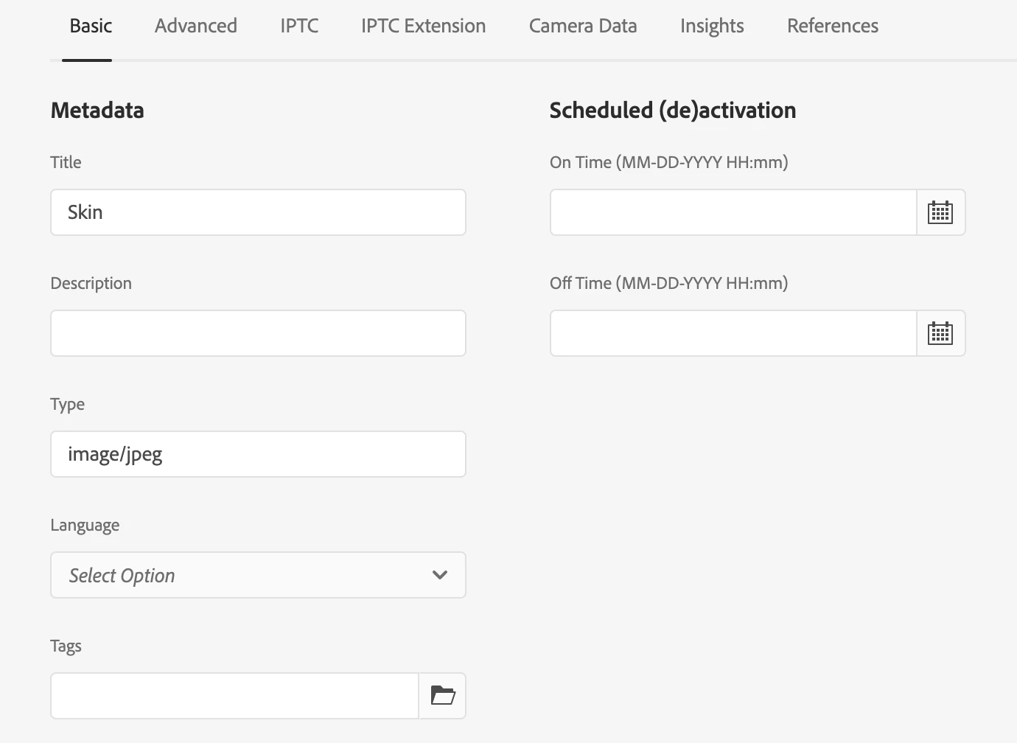Click the Type field showing image/jpeg
The height and width of the screenshot is (743, 1017).
(258, 454)
